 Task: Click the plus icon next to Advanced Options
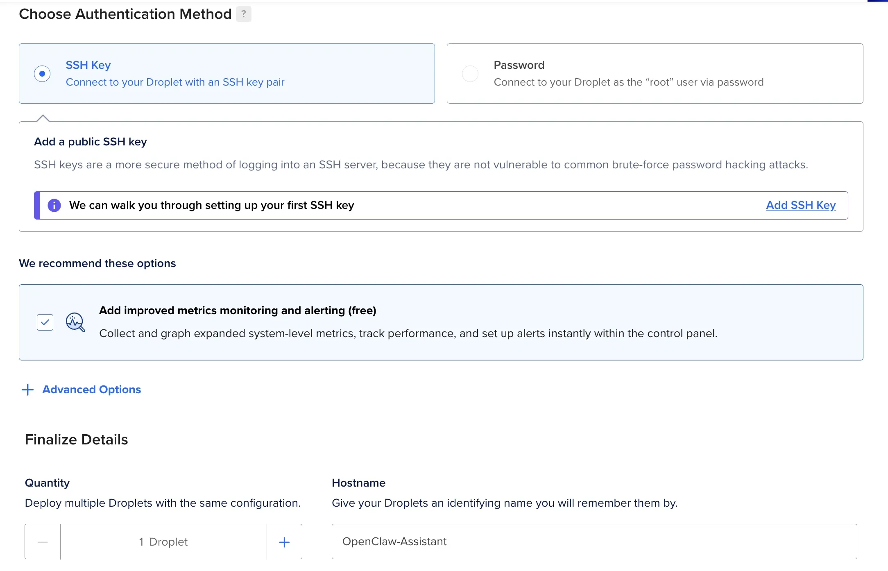[27, 390]
